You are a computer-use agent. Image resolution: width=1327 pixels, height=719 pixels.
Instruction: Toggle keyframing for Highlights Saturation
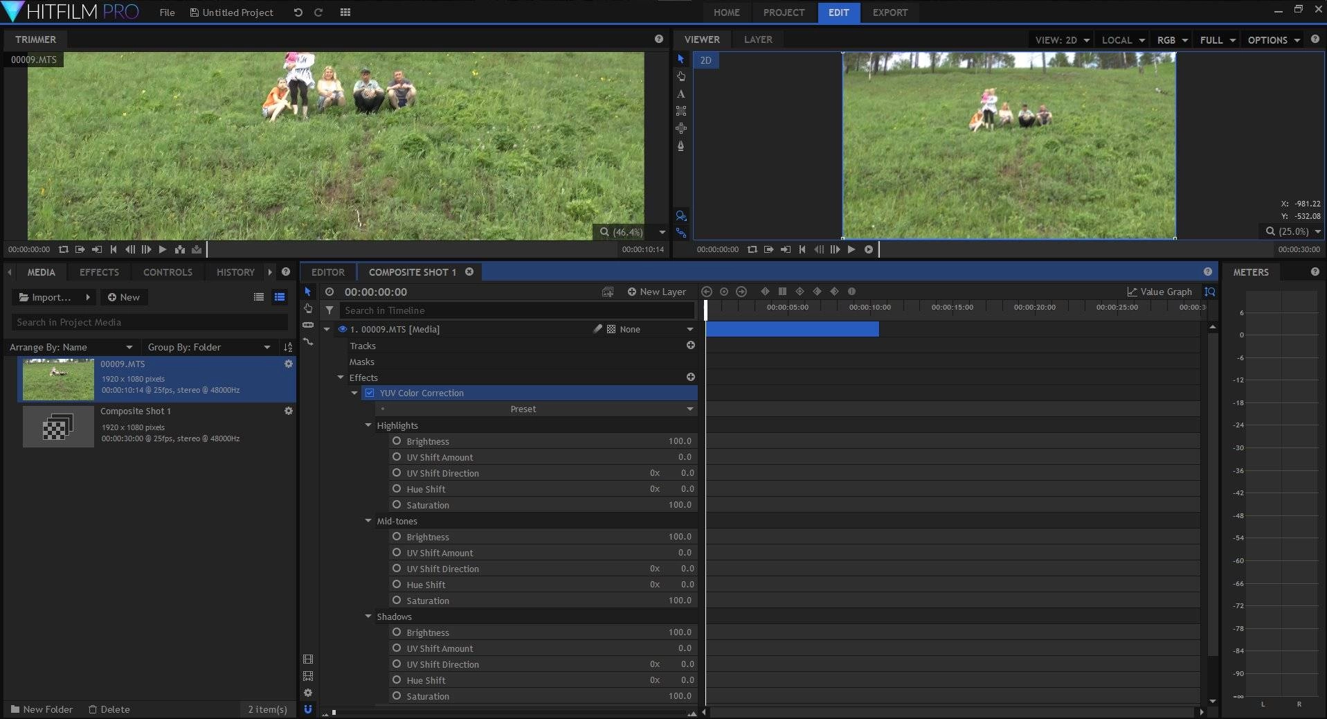pos(397,504)
